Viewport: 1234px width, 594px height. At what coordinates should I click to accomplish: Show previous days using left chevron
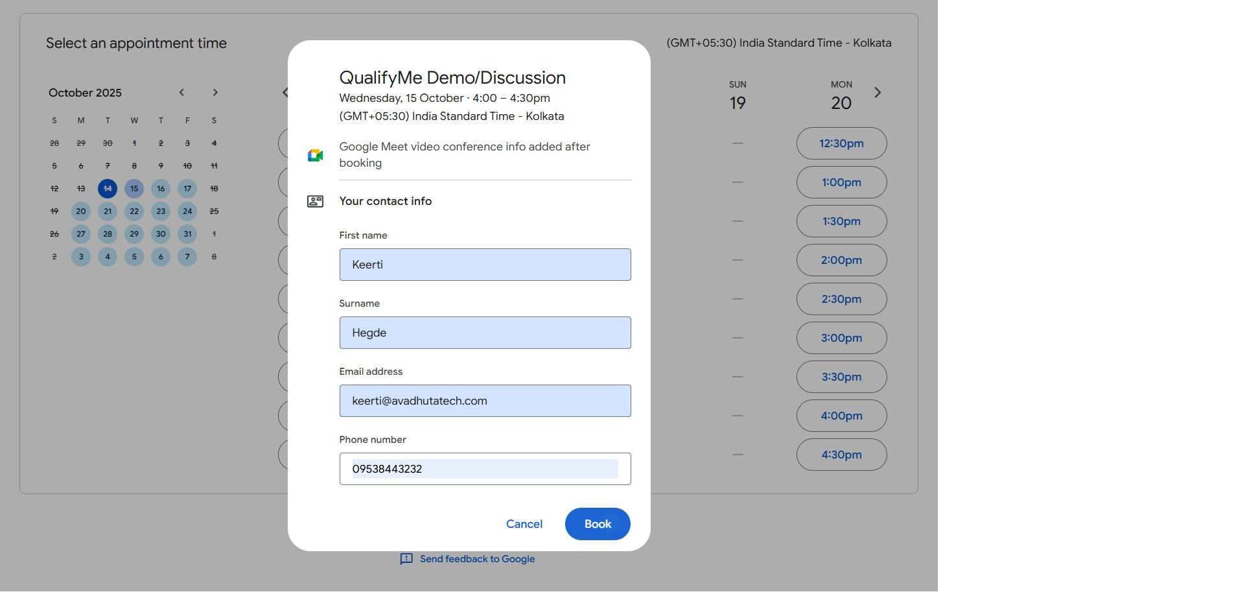coord(285,93)
